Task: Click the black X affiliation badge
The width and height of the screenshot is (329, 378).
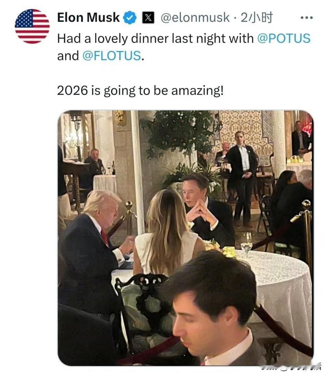Action: pos(148,17)
